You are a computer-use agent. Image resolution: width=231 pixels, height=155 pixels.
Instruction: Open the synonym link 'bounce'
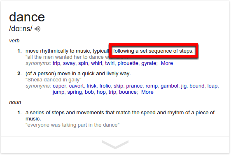128,92
